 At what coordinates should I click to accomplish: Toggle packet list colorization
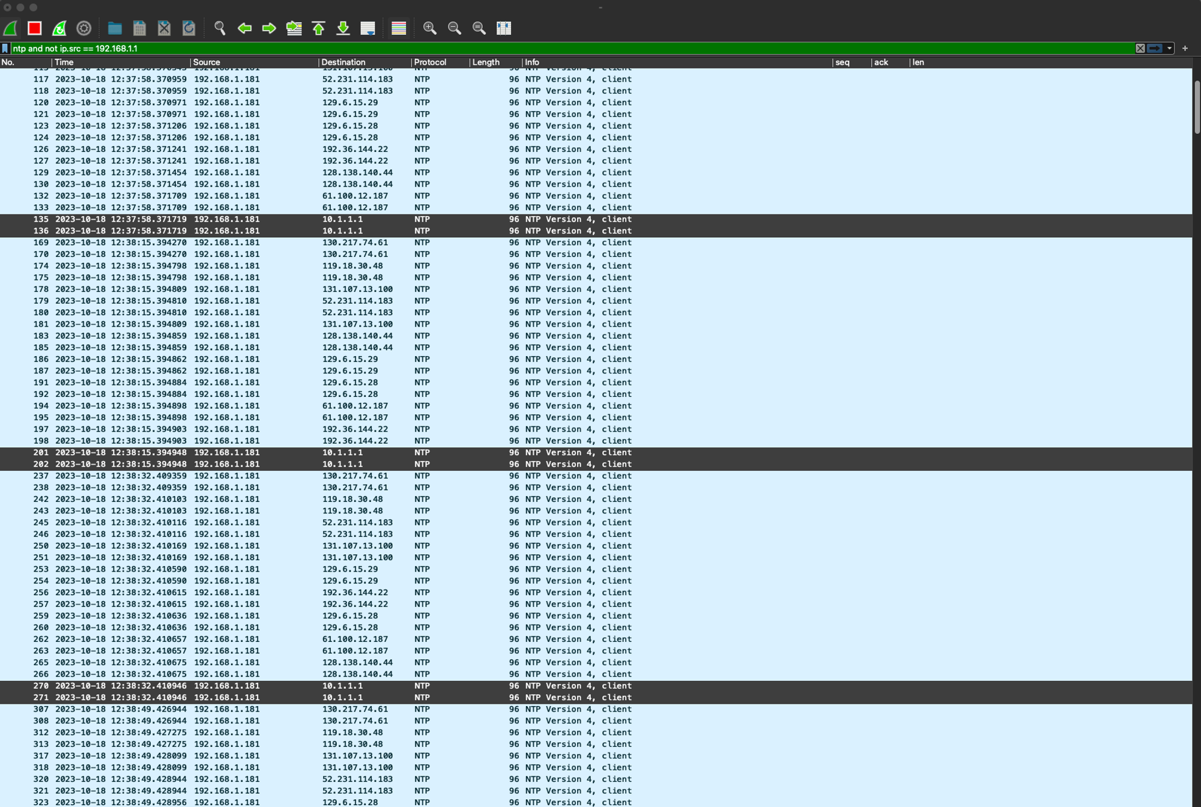(399, 28)
